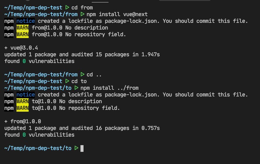Click the block cursor at the final prompt

82,148
